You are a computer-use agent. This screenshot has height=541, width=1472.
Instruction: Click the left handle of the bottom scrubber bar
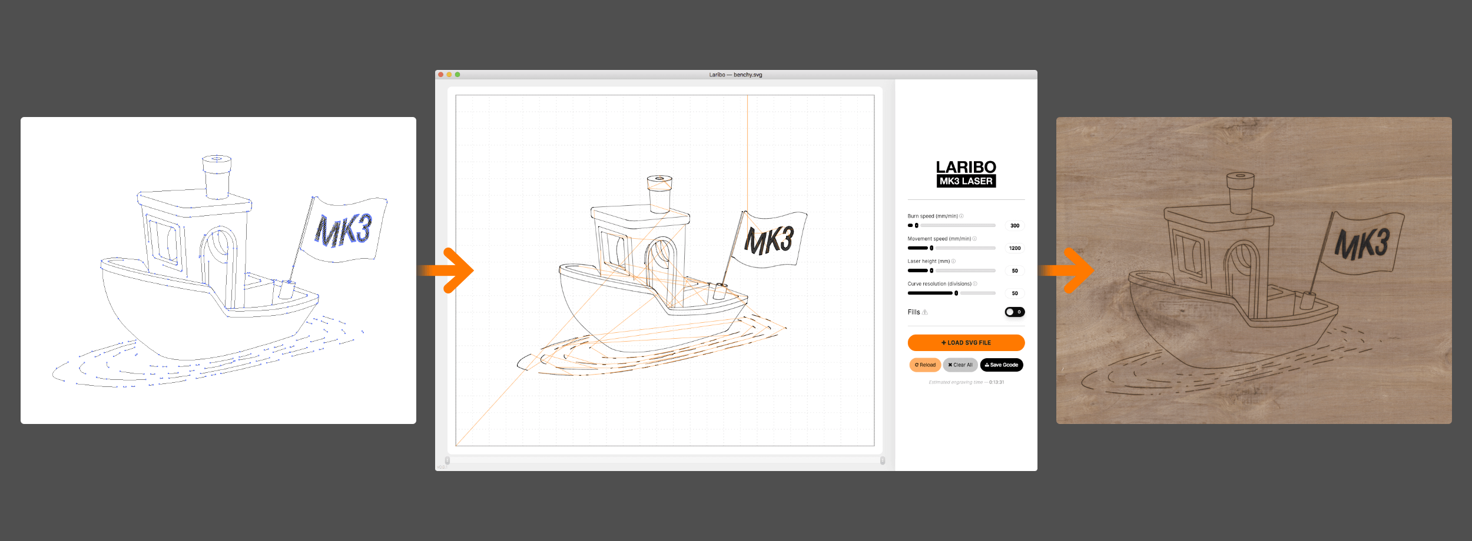coord(447,460)
